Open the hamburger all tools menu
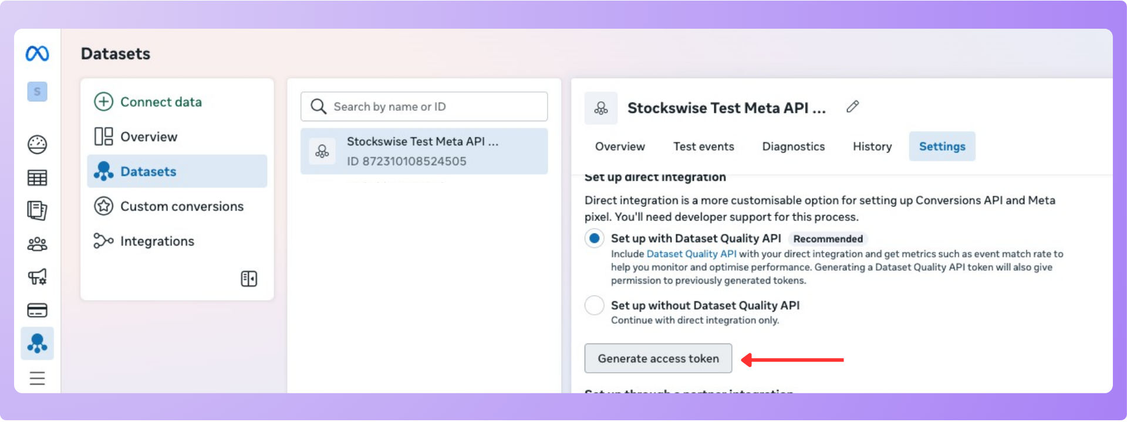 click(x=37, y=379)
